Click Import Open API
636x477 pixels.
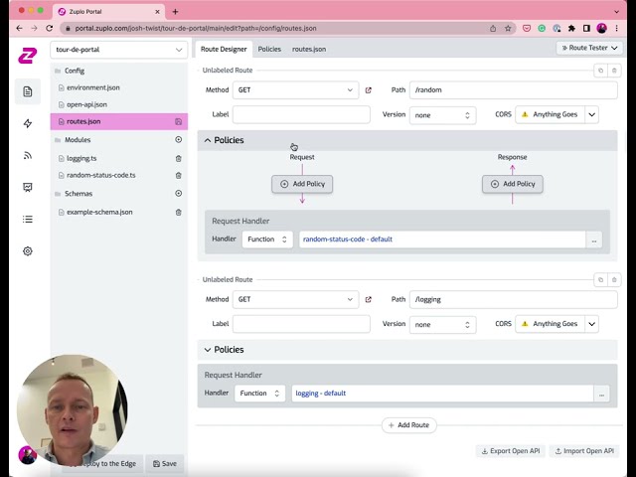[584, 451]
